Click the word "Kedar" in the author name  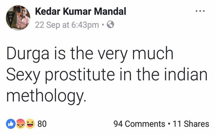coord(48,11)
